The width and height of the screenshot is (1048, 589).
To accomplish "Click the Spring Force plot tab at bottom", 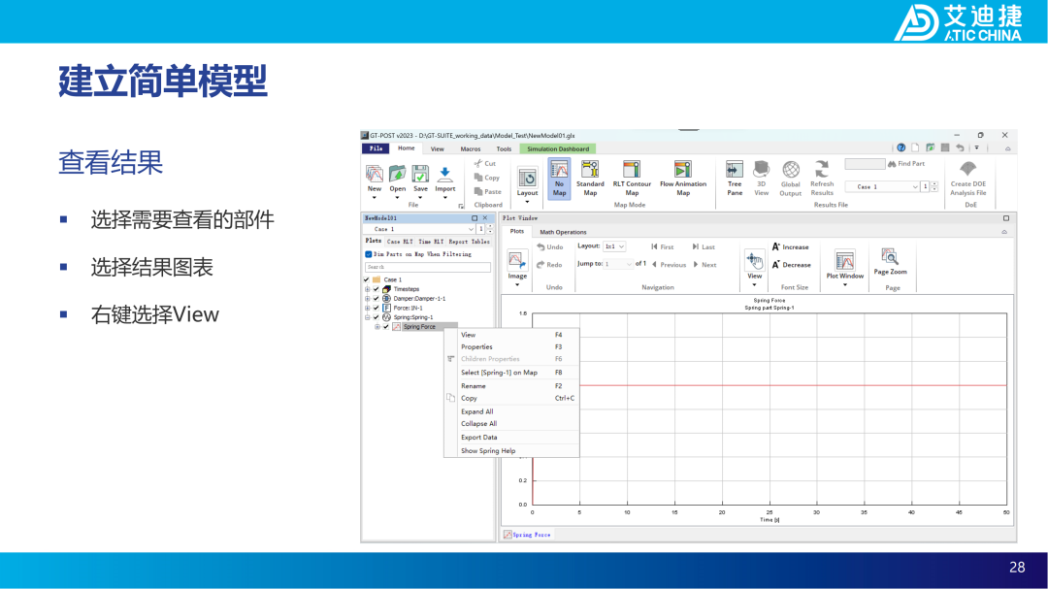I will [x=527, y=535].
